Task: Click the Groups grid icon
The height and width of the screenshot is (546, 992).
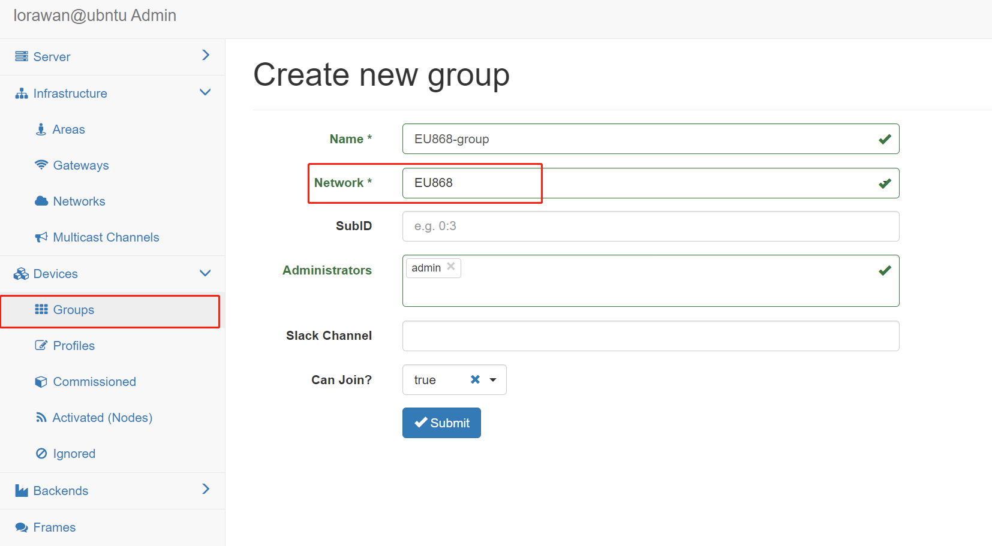Action: point(41,309)
